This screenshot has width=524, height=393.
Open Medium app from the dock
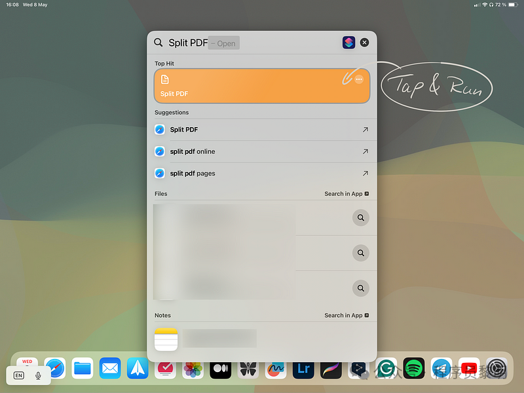pos(221,370)
